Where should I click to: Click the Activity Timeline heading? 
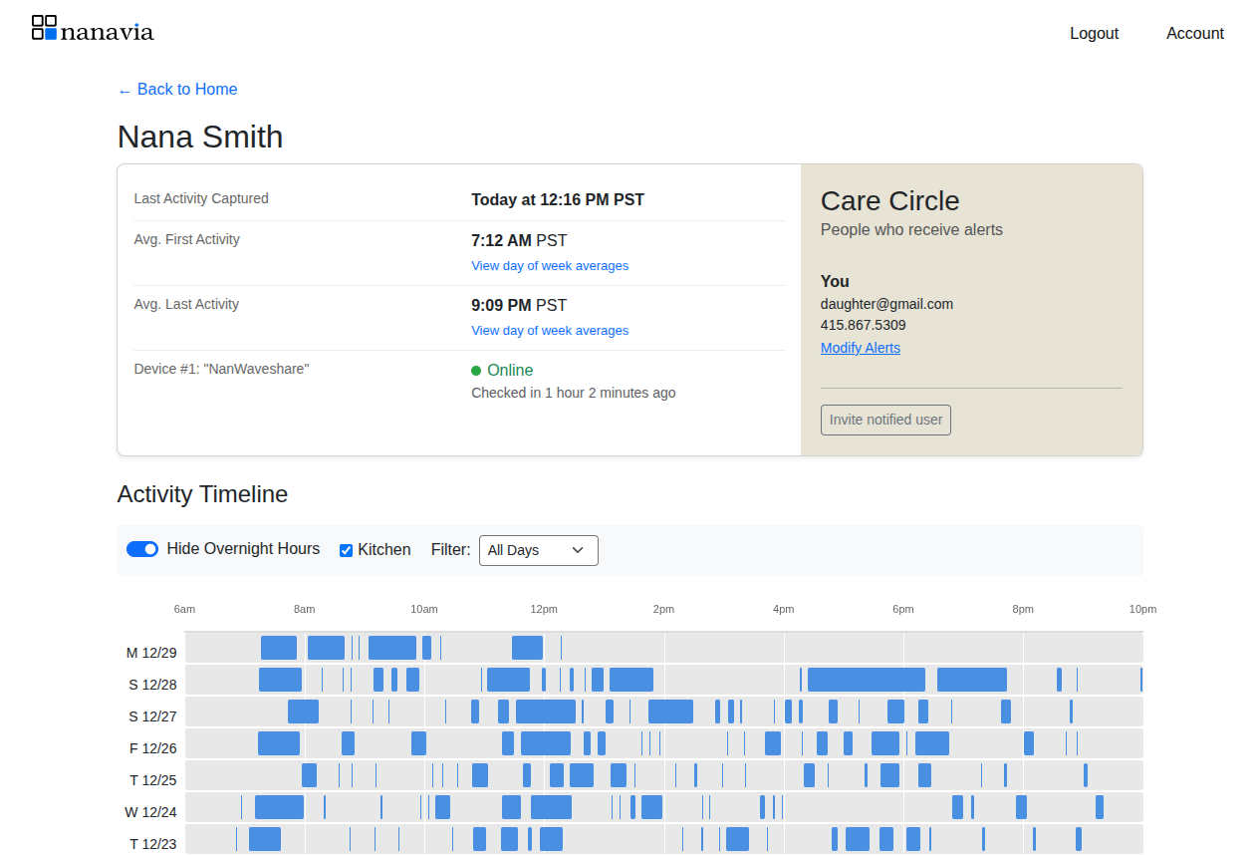pyautogui.click(x=202, y=494)
